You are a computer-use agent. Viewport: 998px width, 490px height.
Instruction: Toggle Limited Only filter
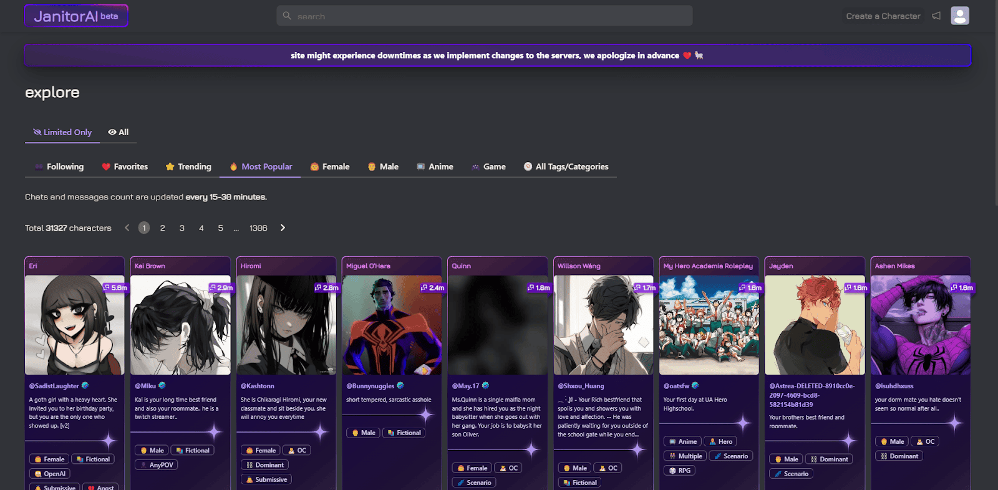(x=62, y=132)
